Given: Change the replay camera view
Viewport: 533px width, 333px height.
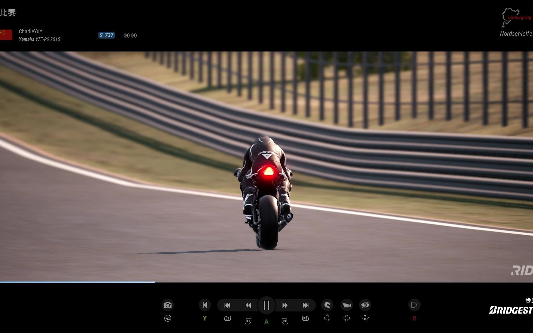Looking at the screenshot, I should [347, 305].
